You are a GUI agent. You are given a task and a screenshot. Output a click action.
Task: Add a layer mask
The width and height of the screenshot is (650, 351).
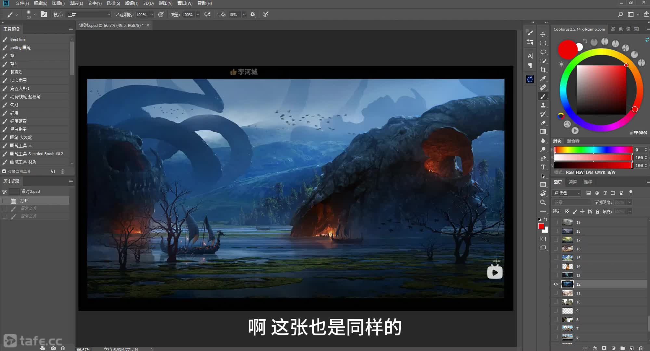(604, 348)
